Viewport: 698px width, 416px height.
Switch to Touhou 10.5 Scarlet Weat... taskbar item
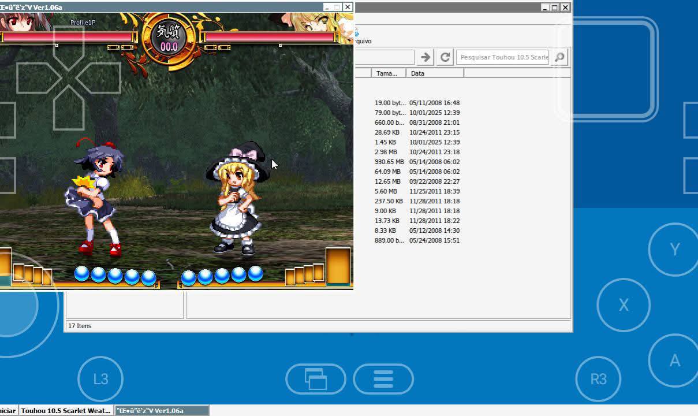66,411
